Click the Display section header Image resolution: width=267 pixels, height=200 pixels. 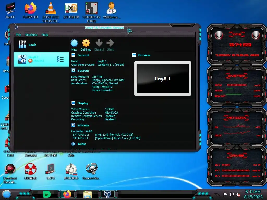83,103
